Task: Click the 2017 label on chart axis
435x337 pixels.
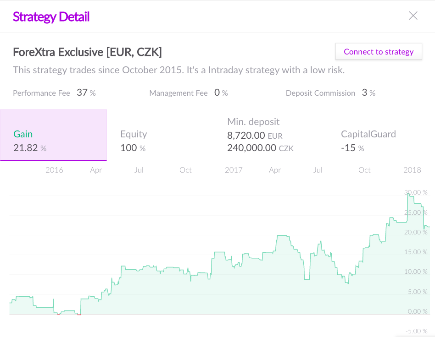Action: [x=234, y=170]
